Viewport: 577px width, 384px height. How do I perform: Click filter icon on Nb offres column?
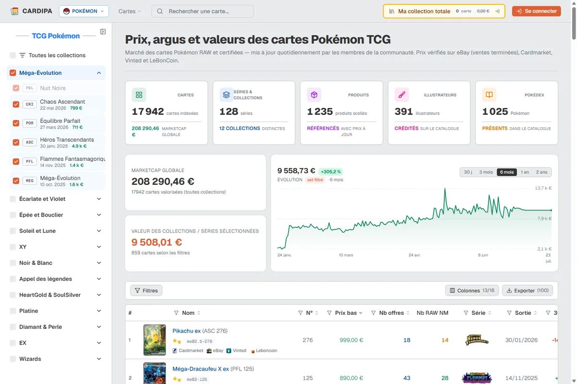[x=374, y=313]
